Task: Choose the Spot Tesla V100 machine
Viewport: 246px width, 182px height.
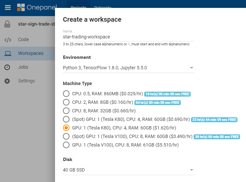Action: [66, 136]
